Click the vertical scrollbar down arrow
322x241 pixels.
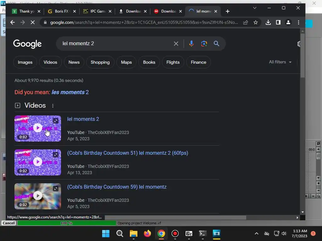303,212
